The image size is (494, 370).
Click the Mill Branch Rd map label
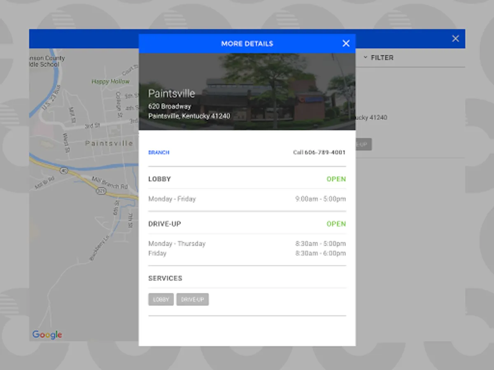click(109, 183)
